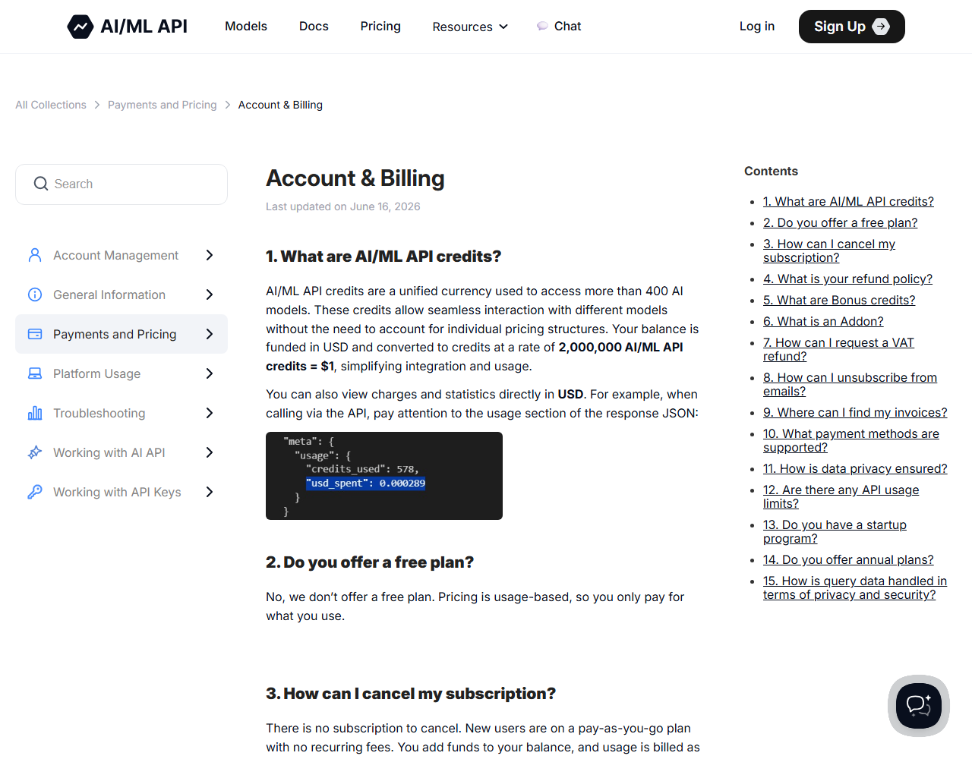Screen dimensions: 972x759
Task: Expand the Working with AI API chevron
Action: 210,452
